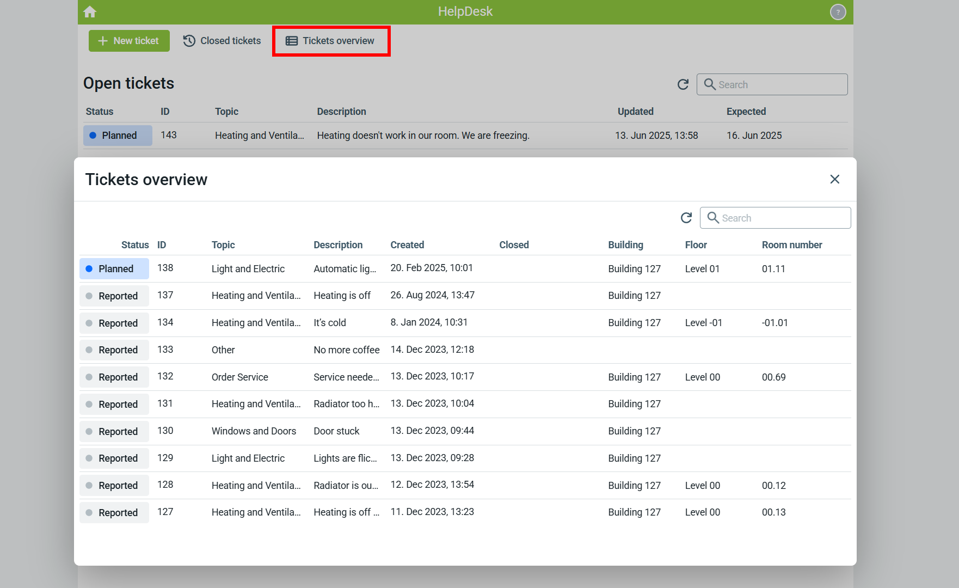The height and width of the screenshot is (588, 959).
Task: Open the Closed tickets view
Action: tap(222, 41)
